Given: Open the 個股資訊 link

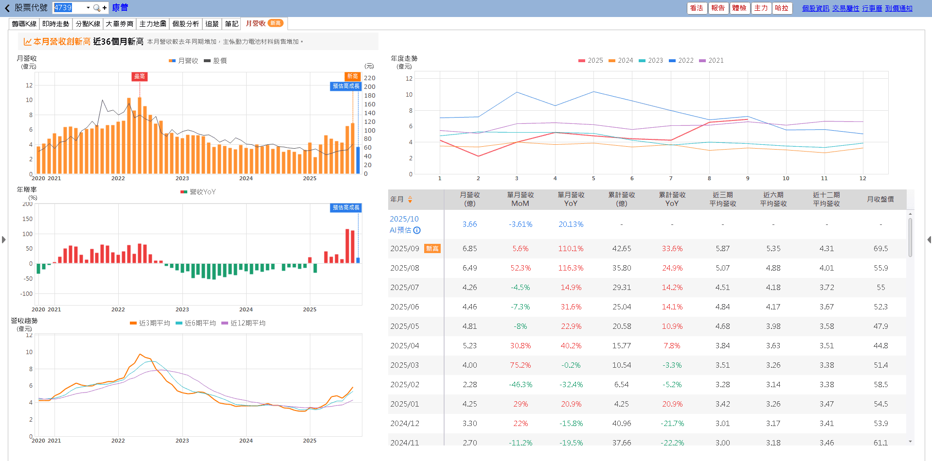Looking at the screenshot, I should point(815,8).
